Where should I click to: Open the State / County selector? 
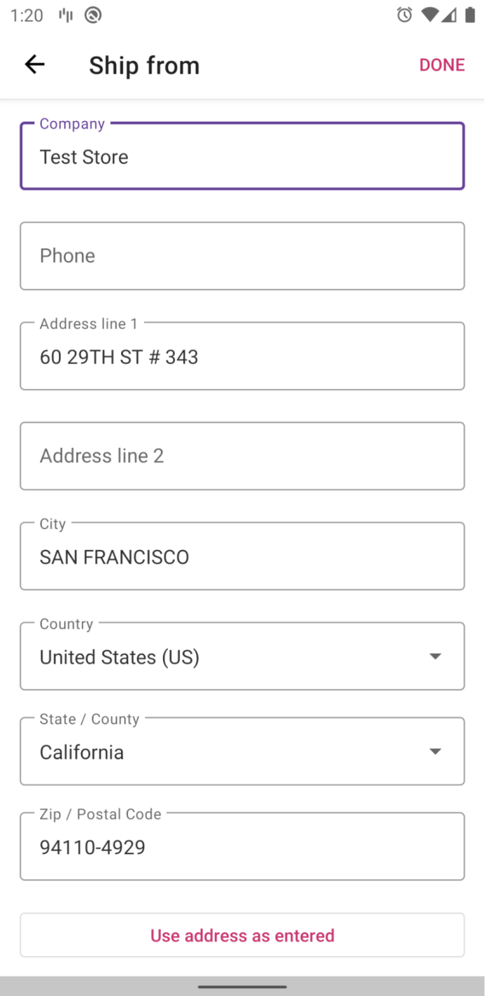tap(242, 750)
